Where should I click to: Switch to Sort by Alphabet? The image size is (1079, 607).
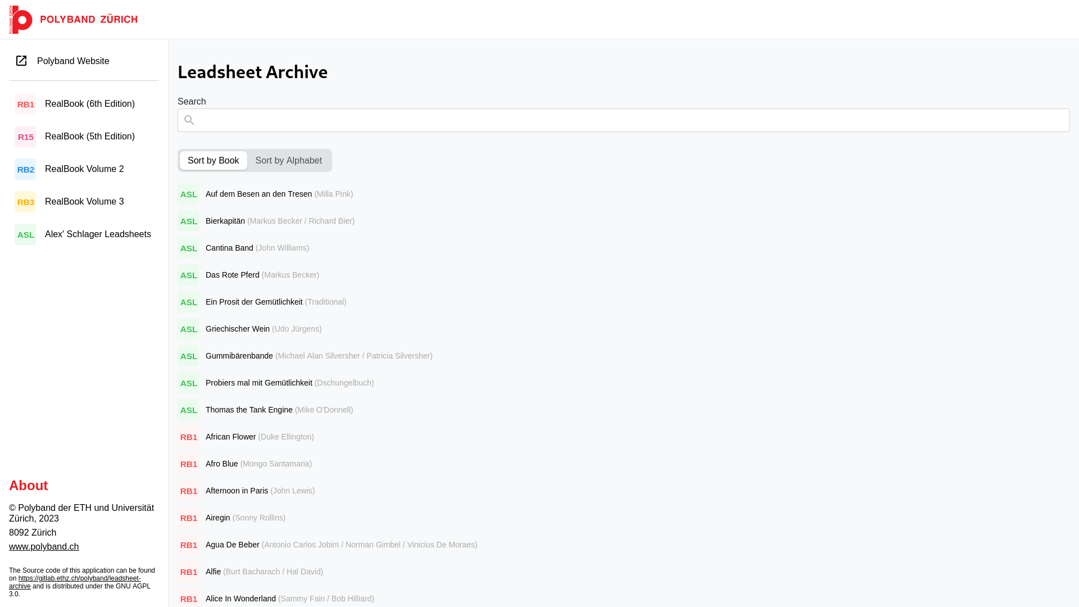click(288, 161)
